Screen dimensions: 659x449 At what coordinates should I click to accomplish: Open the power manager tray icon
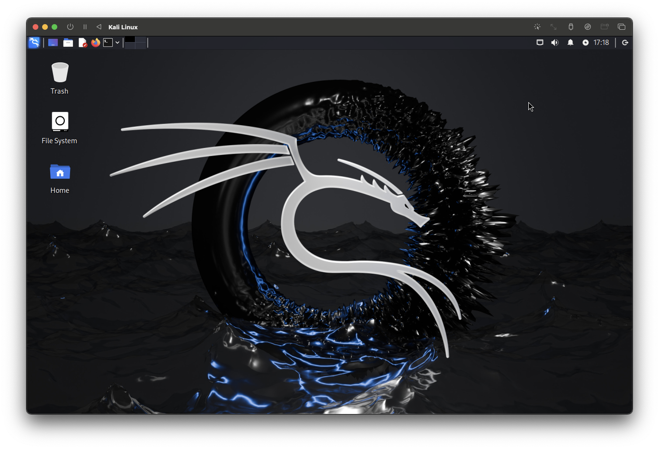[x=585, y=43]
